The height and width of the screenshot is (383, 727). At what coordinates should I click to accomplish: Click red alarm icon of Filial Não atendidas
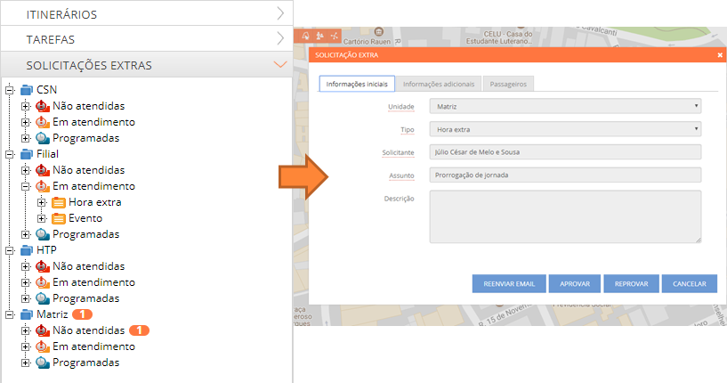pos(43,170)
